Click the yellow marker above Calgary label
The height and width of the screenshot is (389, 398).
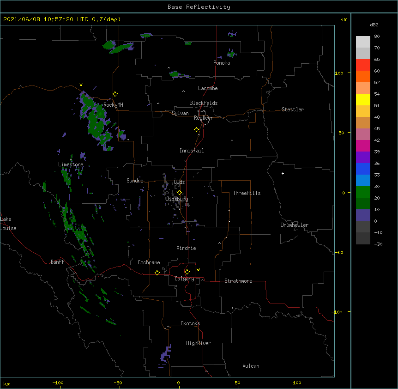(187, 272)
